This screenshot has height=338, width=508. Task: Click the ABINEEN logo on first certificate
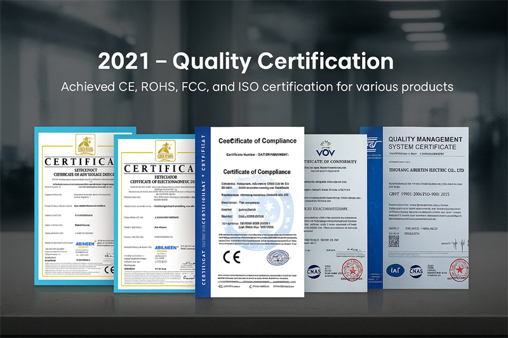click(x=85, y=244)
